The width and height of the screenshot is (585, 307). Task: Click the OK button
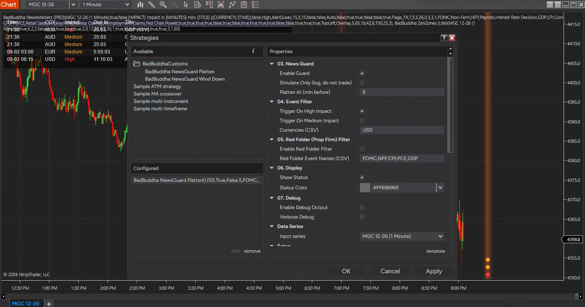pyautogui.click(x=346, y=271)
